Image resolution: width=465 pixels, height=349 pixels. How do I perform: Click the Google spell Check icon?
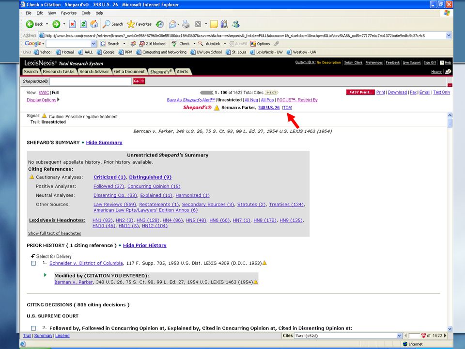click(x=174, y=44)
